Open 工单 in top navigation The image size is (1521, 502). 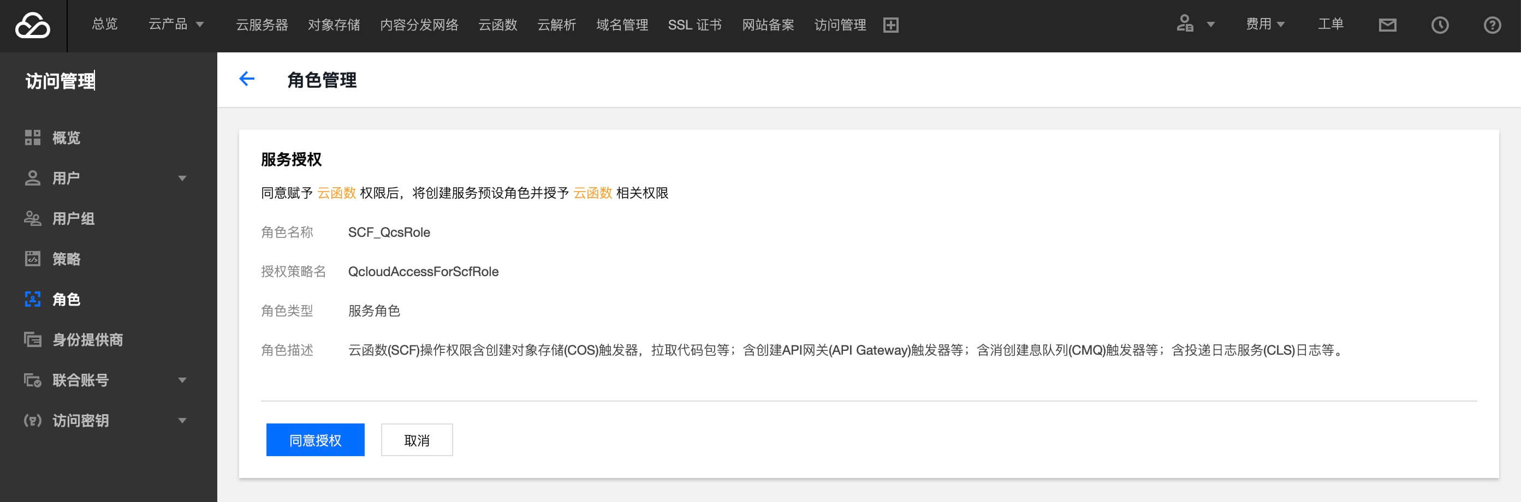1331,24
